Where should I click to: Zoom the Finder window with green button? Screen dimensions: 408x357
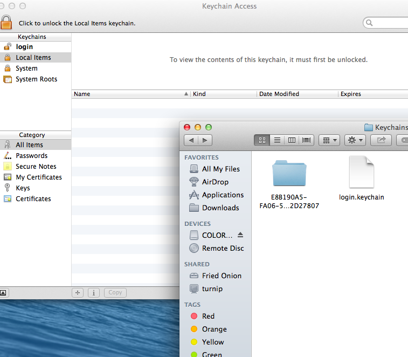pos(209,127)
